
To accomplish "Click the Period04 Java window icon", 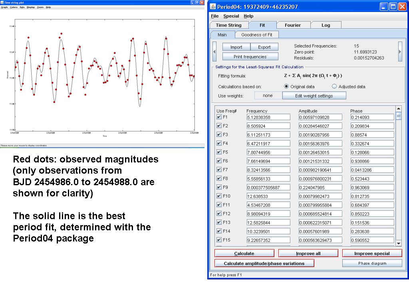I will [213, 6].
